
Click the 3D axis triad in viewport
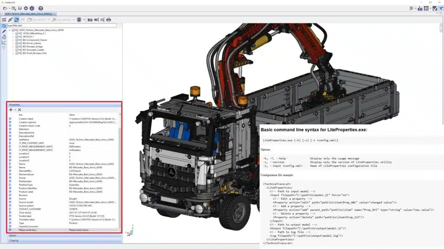(130, 231)
